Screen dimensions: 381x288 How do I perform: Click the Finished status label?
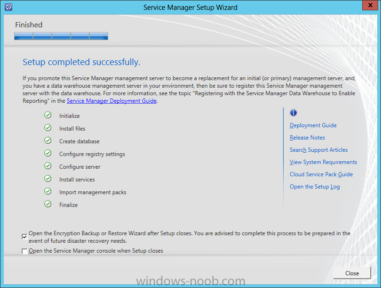[29, 25]
